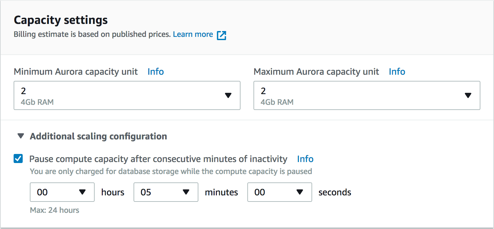This screenshot has width=494, height=229.
Task: Open the minutes dropdown showing 05
Action: pyautogui.click(x=166, y=192)
